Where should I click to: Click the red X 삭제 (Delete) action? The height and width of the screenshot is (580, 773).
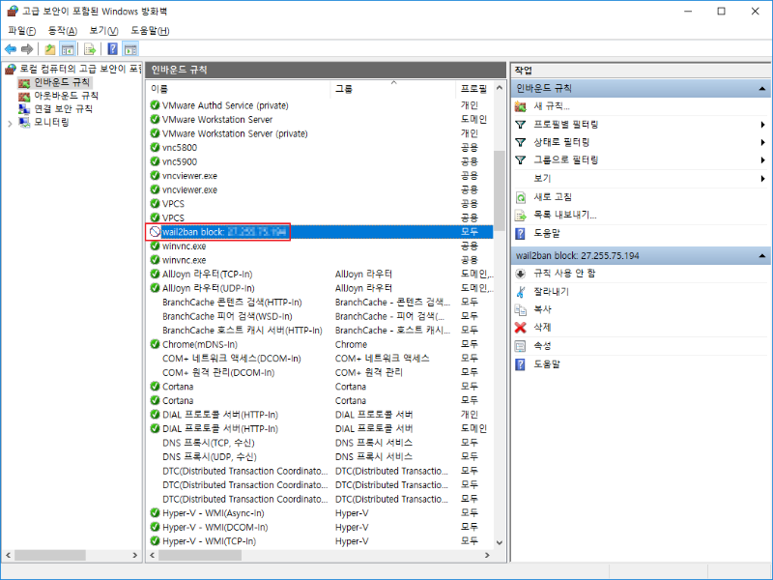[x=521, y=328]
